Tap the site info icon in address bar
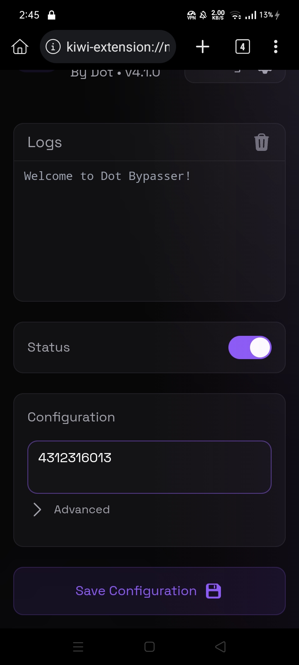The height and width of the screenshot is (665, 299). click(53, 47)
